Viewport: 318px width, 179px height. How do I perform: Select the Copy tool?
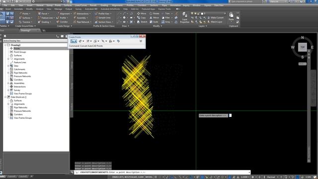coord(141,18)
